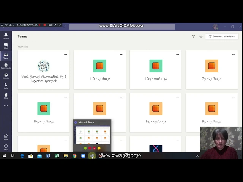This screenshot has height=182, width=243.
Task: Open Word from the taskbar
Action: pos(48,156)
